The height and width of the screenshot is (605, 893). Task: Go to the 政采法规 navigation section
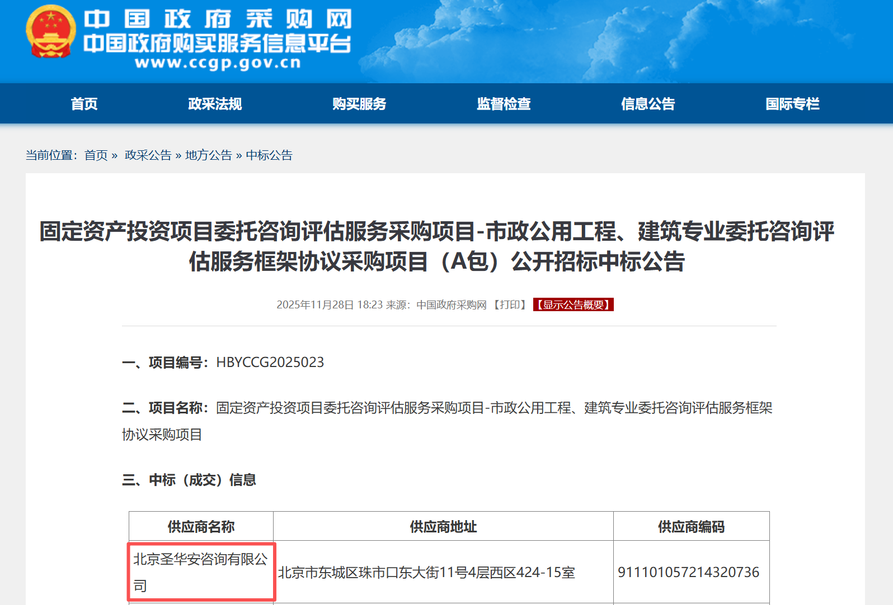click(x=215, y=104)
